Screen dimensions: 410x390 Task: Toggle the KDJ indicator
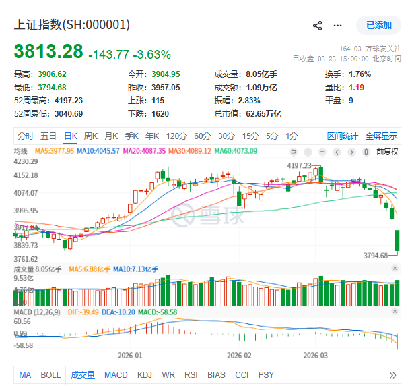145,374
